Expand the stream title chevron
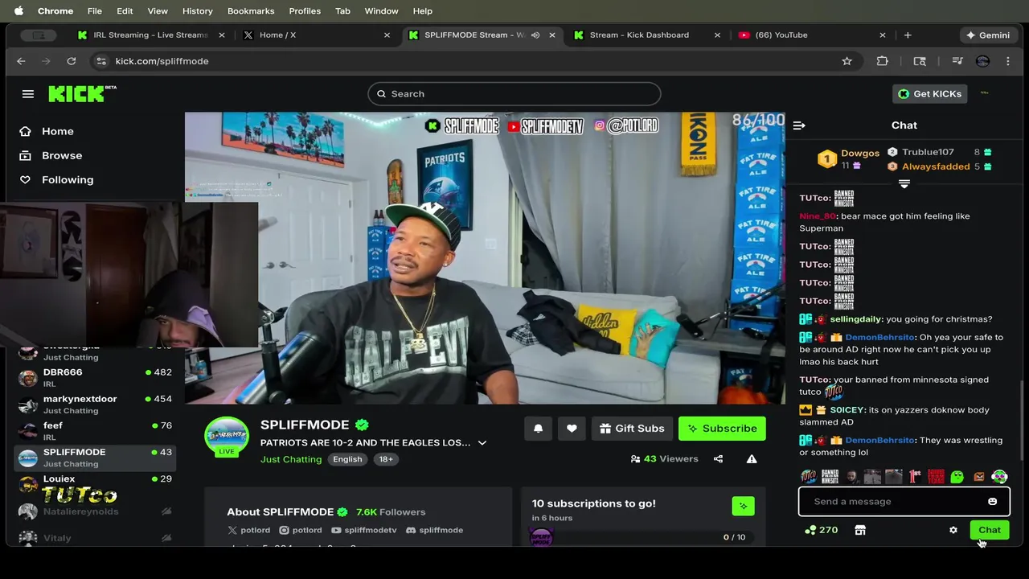 click(482, 443)
